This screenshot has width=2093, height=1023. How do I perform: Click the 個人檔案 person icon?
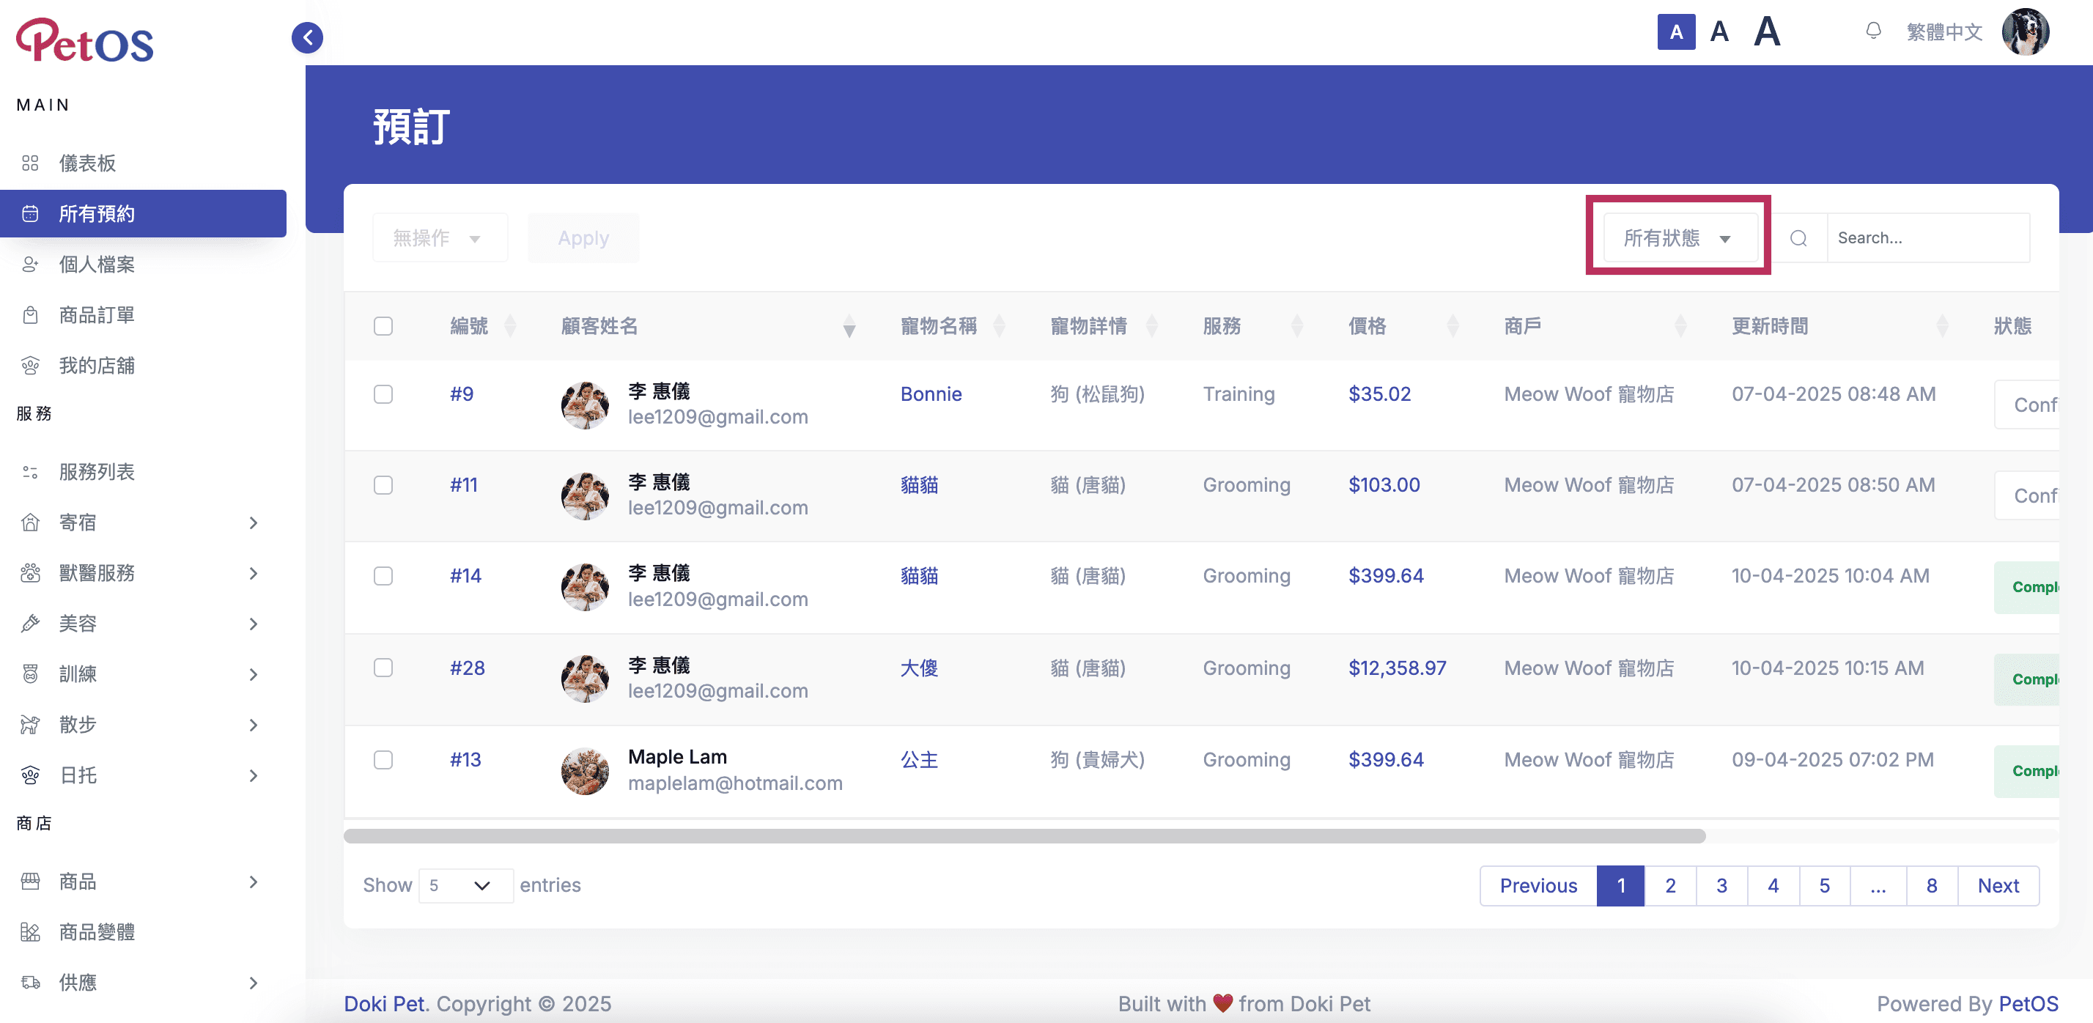[x=30, y=264]
